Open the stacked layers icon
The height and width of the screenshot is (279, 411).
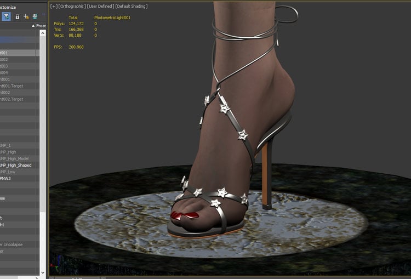pos(35,16)
